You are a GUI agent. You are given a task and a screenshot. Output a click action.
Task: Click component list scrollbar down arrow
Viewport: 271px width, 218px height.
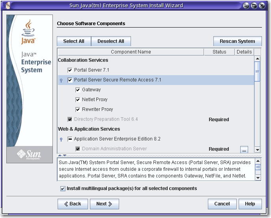[x=257, y=150]
